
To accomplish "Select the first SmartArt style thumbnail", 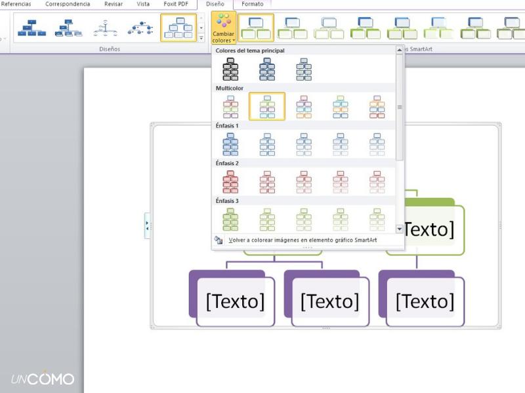I will [x=256, y=28].
